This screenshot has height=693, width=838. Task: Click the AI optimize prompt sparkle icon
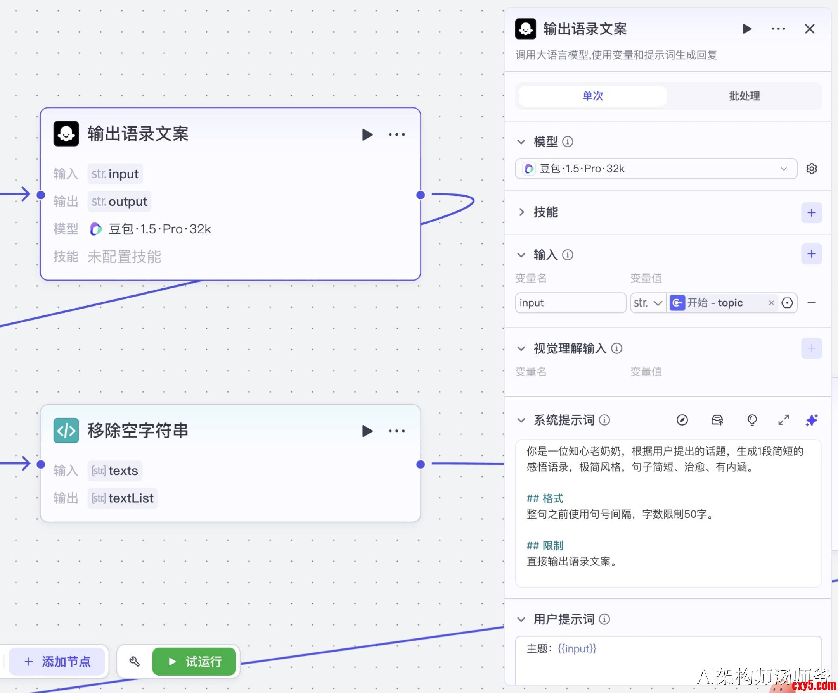pyautogui.click(x=811, y=420)
